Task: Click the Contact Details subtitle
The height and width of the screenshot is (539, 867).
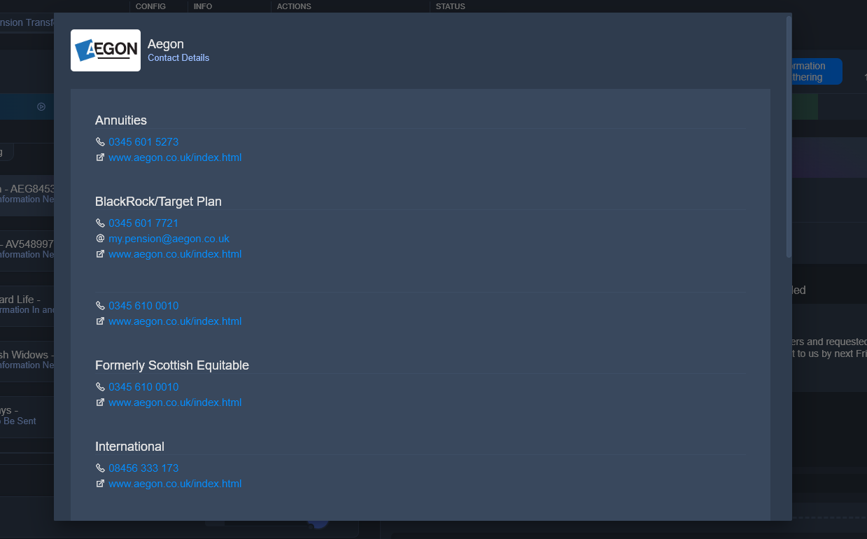Action: point(178,58)
